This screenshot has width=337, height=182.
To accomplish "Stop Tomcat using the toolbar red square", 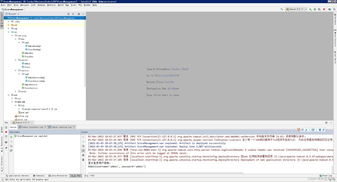I will pos(324,9).
